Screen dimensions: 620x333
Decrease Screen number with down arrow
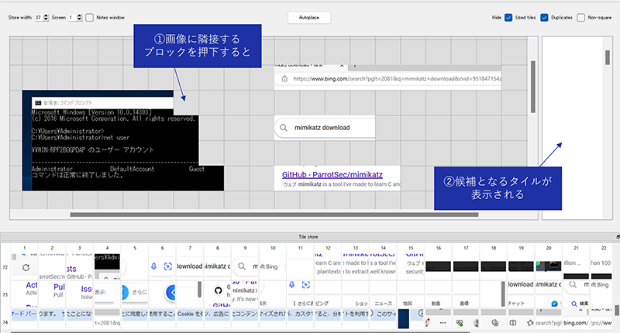tap(80, 19)
